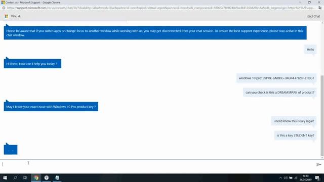
Task: Click "May I know your exact issue" message
Action: click(x=51, y=107)
